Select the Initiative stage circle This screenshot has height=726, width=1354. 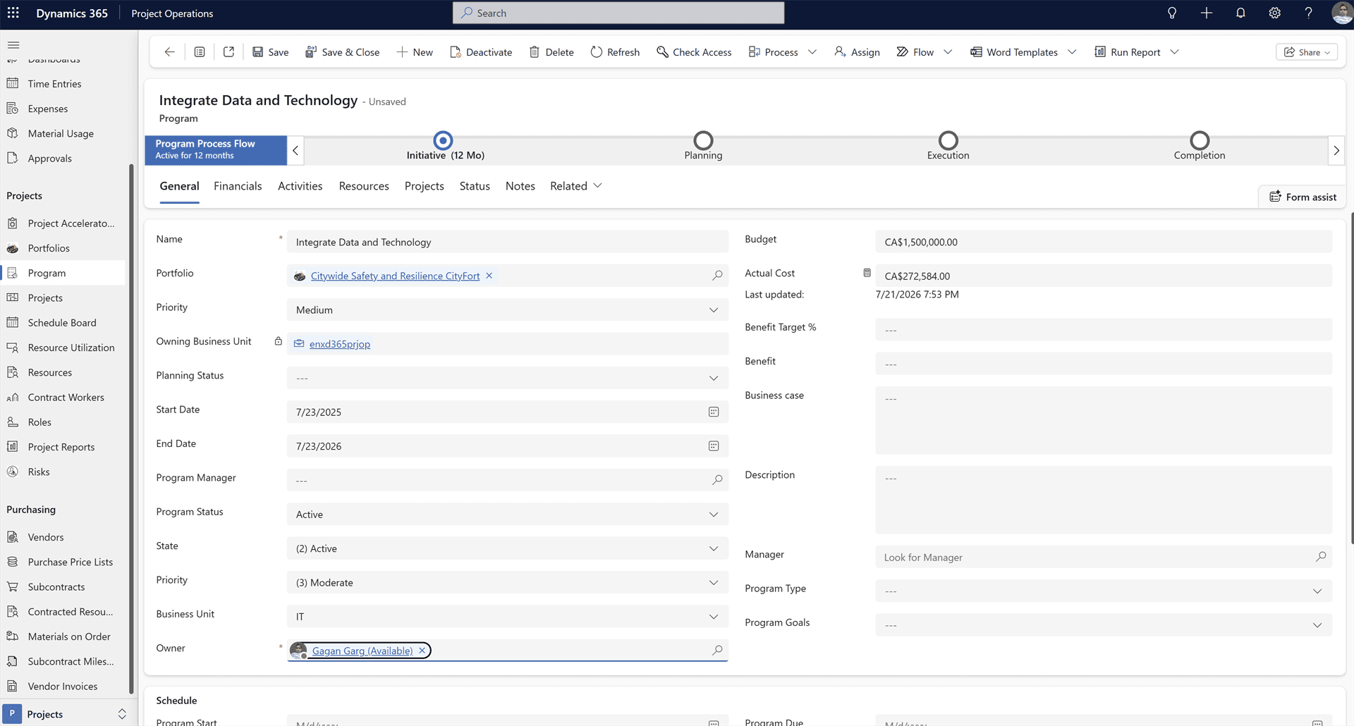(x=443, y=140)
